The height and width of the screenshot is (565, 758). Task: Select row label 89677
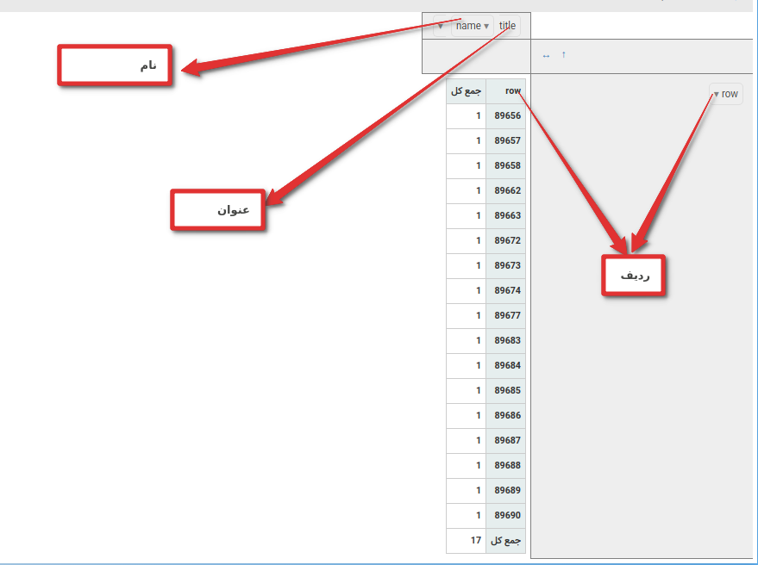click(505, 316)
